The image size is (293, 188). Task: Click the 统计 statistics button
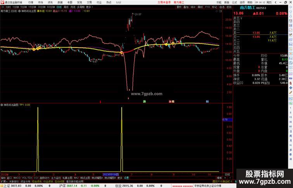point(193,7)
